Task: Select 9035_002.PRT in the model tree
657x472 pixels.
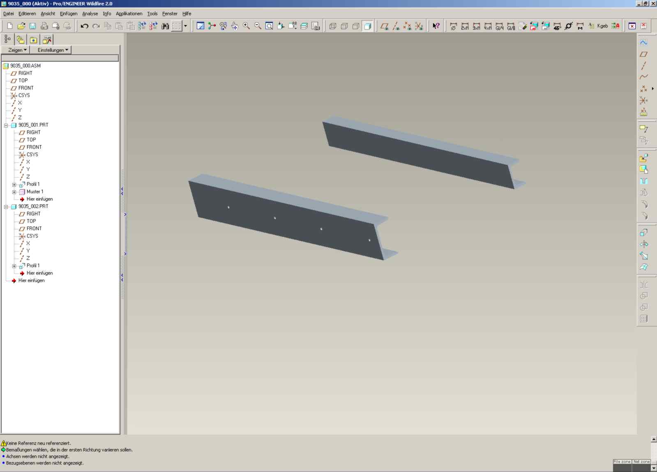Action: coord(33,206)
